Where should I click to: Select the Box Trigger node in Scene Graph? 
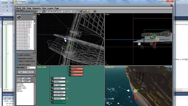59,85
